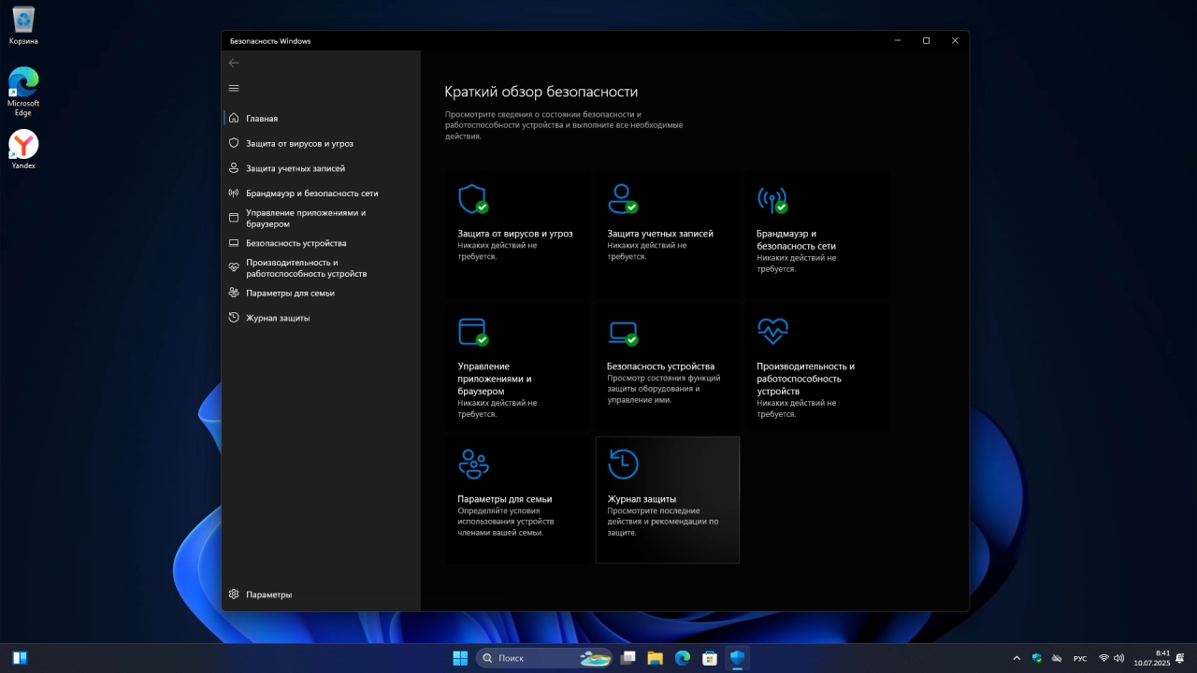The width and height of the screenshot is (1197, 673).
Task: Open the virus and threat protection shield card
Action: tap(517, 235)
